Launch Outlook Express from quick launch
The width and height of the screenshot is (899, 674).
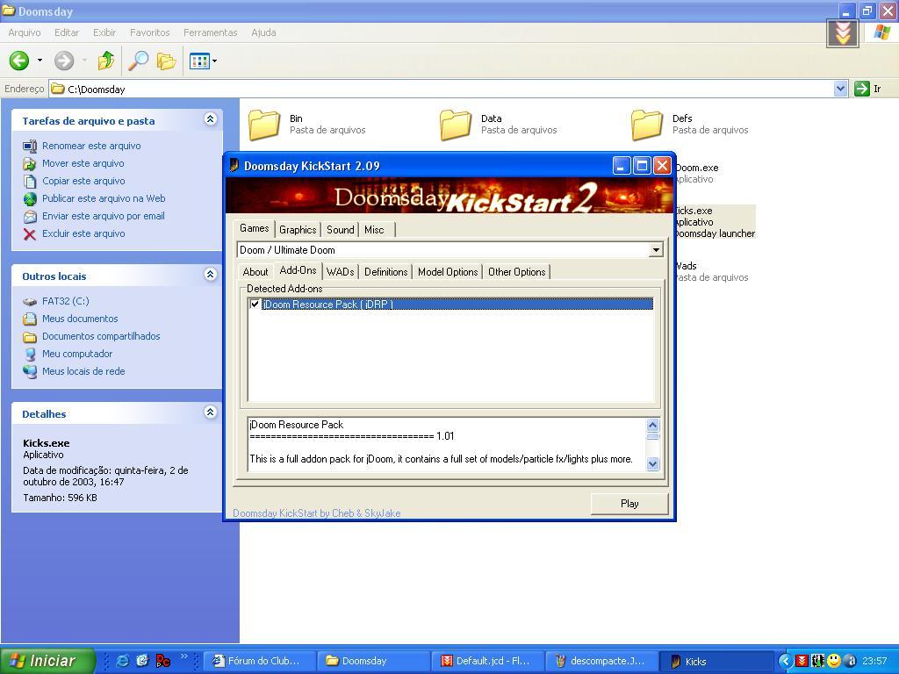coord(143,661)
